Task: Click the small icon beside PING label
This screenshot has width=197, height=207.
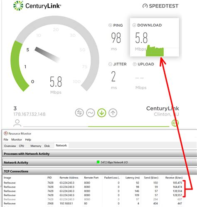Action: pos(110,25)
